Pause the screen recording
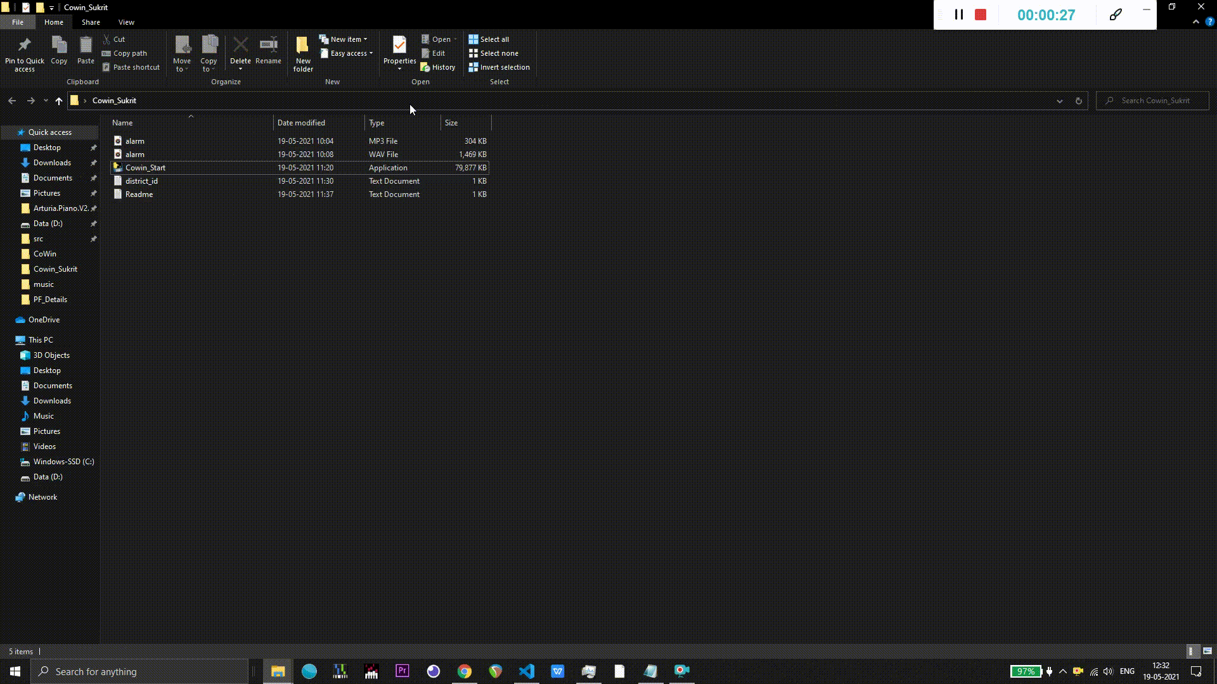The width and height of the screenshot is (1217, 684). click(959, 15)
